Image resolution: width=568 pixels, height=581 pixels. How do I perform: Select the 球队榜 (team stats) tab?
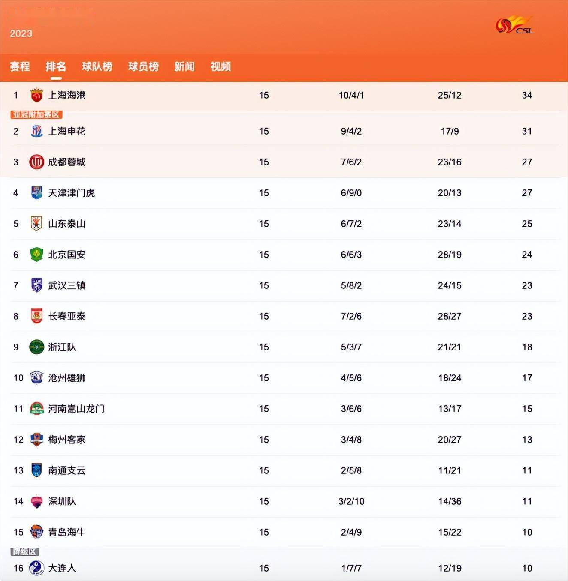(97, 66)
